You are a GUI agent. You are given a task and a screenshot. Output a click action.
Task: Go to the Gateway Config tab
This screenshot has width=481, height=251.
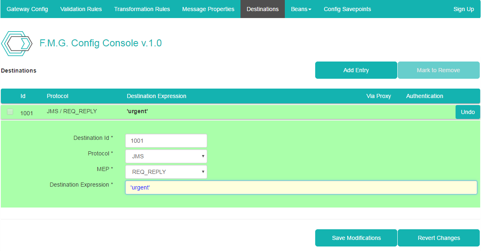(27, 9)
